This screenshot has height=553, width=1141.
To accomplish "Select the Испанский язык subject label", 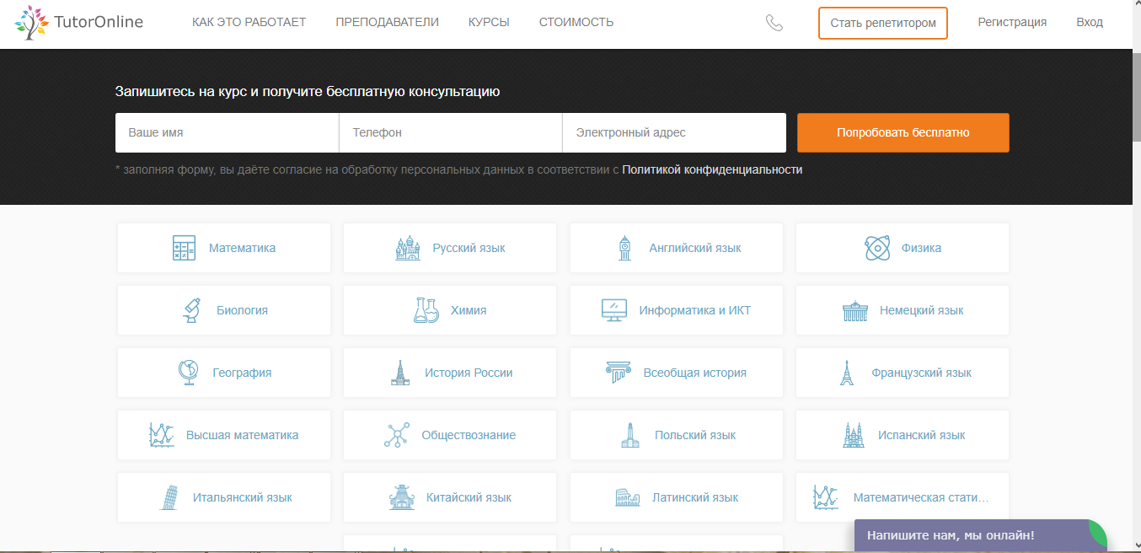I will tap(922, 435).
